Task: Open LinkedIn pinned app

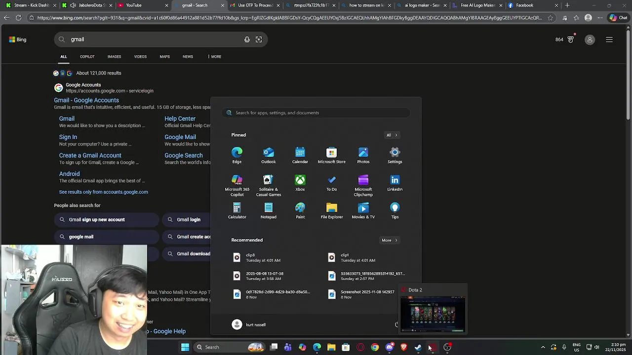Action: click(395, 183)
